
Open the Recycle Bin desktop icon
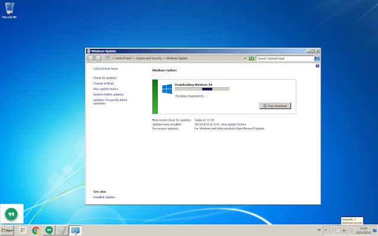[x=9, y=10]
